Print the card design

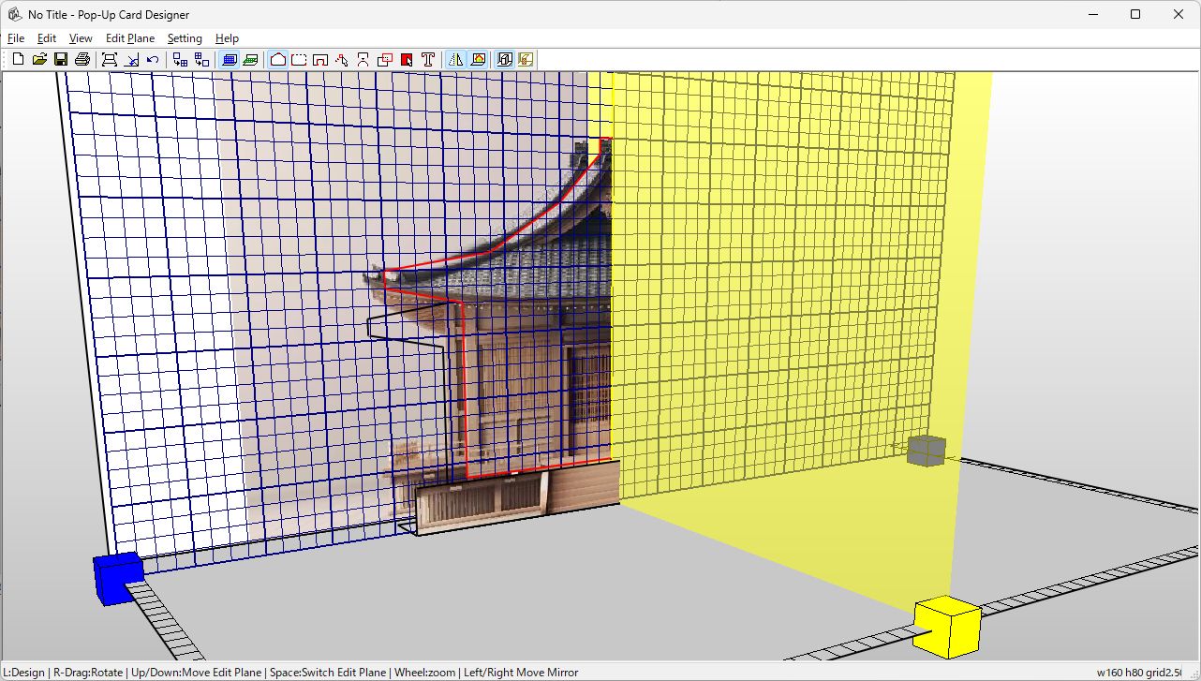coord(82,58)
